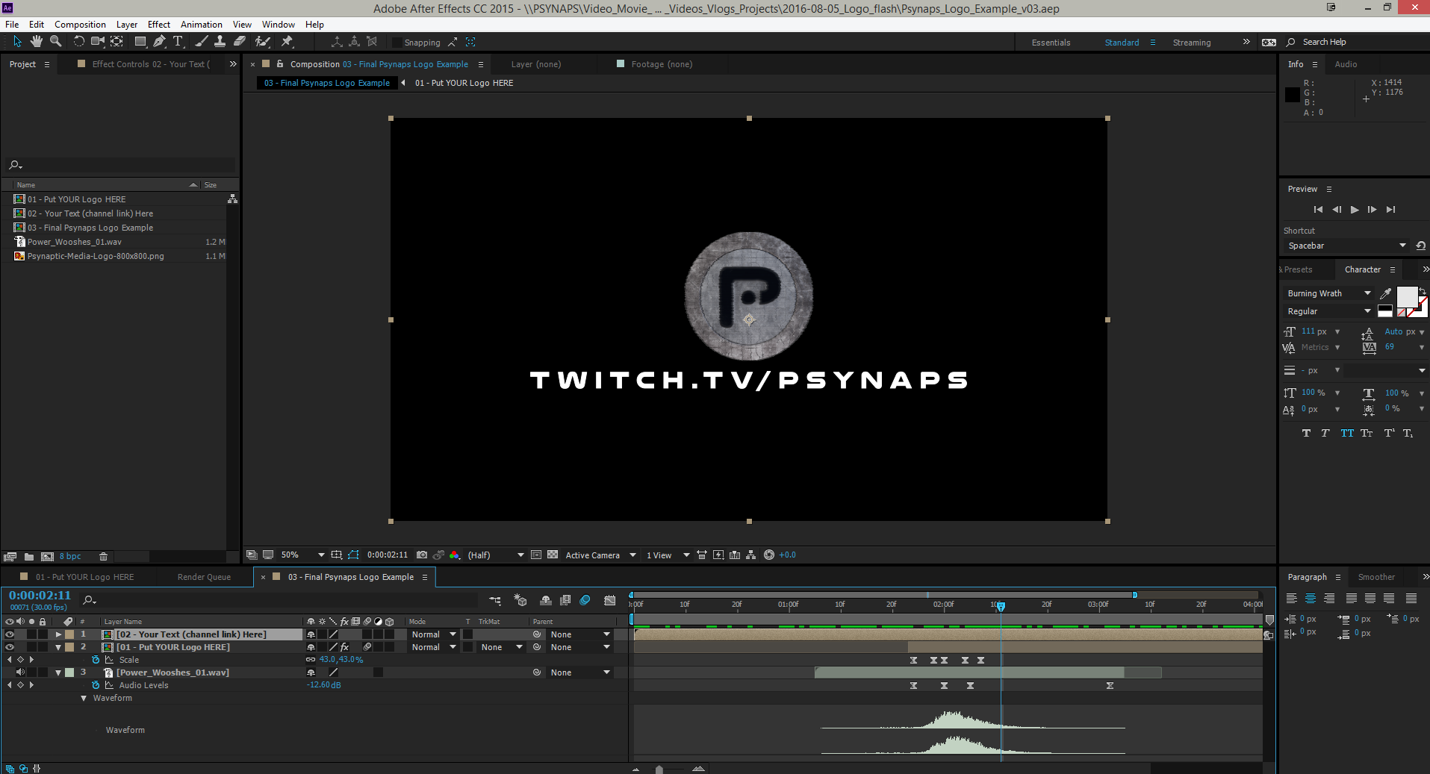Click the text fill color swatch
1430x774 pixels.
(1407, 296)
